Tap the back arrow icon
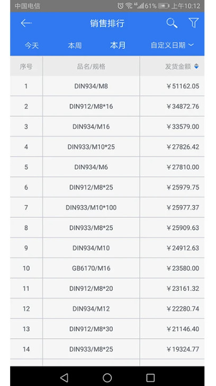216x386 pixels. (x=26, y=23)
